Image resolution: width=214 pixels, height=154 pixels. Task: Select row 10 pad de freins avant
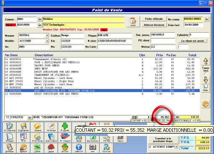point(102,88)
